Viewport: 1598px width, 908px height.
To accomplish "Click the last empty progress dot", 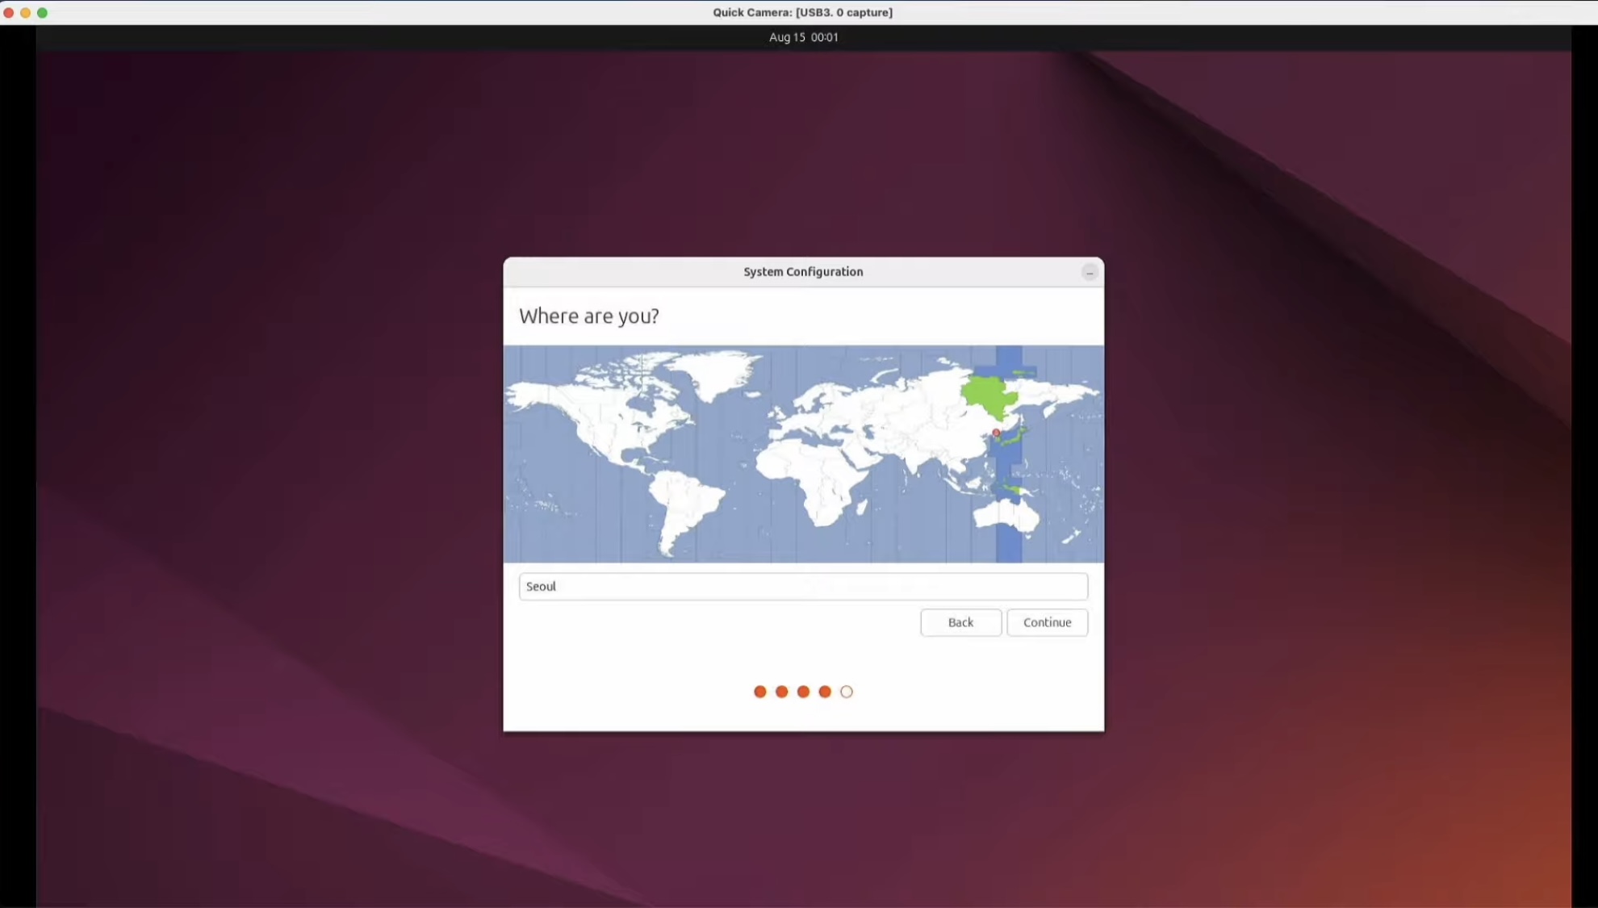I will coord(847,692).
